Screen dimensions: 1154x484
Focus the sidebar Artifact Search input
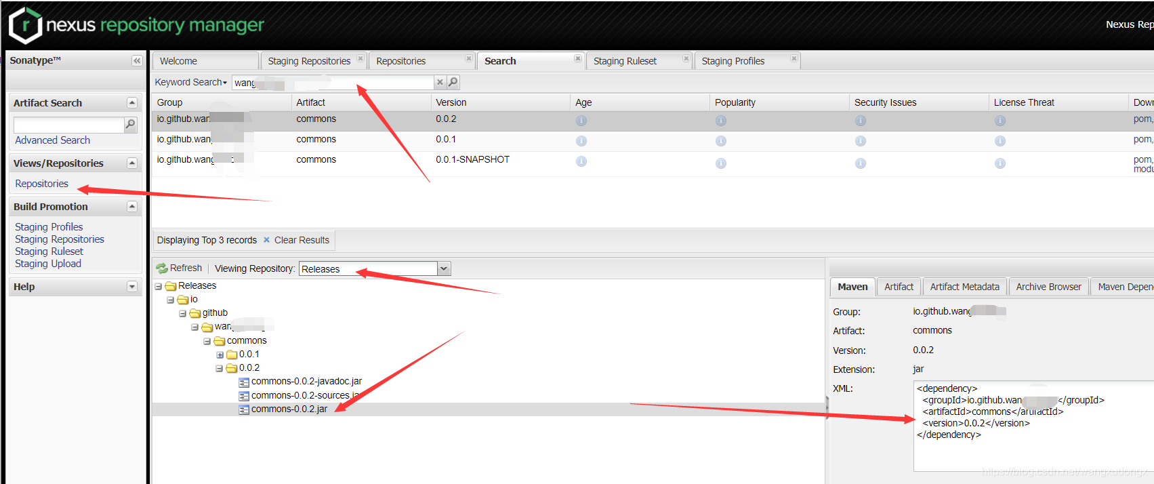coord(69,125)
